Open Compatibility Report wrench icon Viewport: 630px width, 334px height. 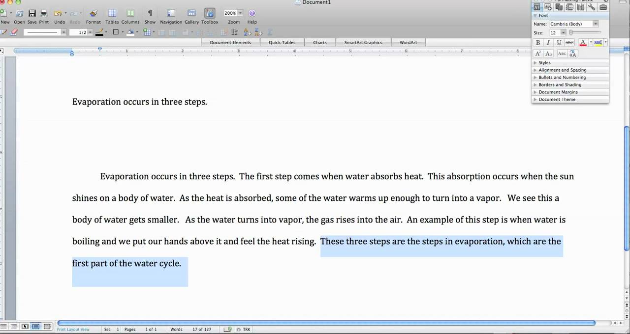(591, 7)
